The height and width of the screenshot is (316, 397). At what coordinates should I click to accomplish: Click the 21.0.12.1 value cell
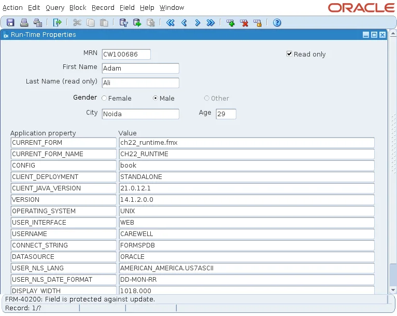[x=247, y=188]
